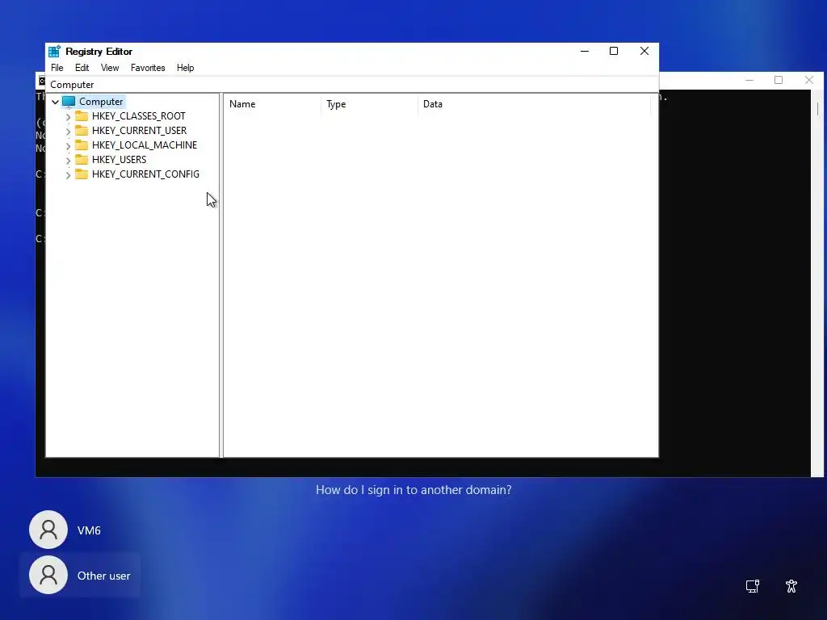Click the Type column header

pos(369,104)
